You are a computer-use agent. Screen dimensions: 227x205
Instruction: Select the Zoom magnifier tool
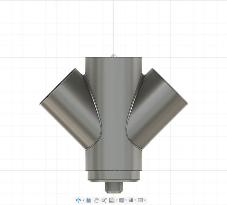[104, 200]
